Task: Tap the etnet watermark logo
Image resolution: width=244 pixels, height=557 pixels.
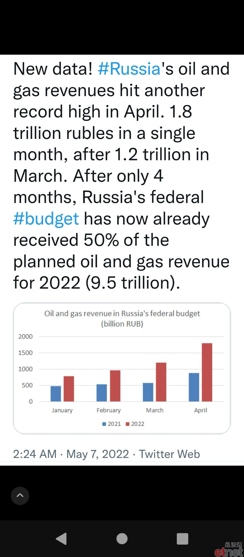Action: click(229, 549)
